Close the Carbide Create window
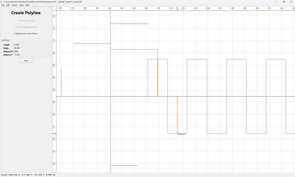295x177 pixels. 291,2
